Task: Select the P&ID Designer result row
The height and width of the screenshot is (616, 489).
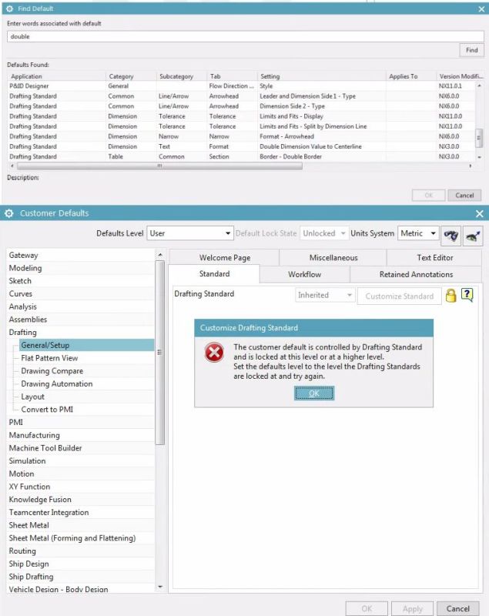Action: [x=241, y=86]
